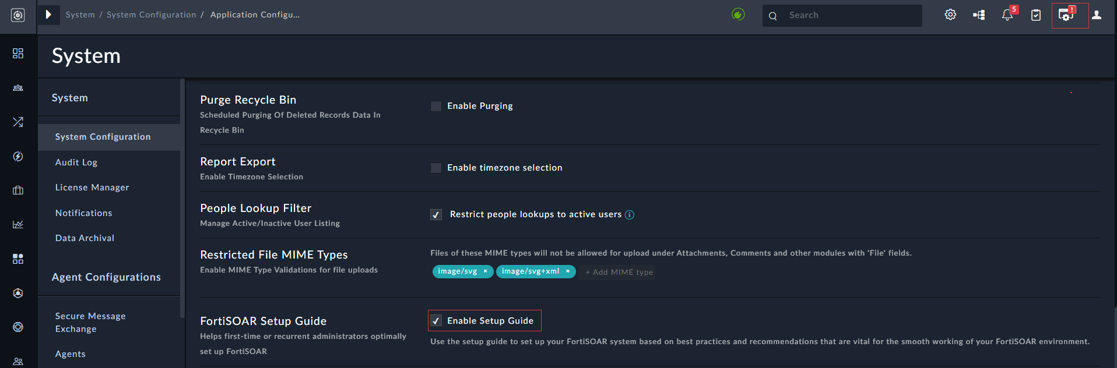Open the notifications bell icon

pyautogui.click(x=1007, y=15)
